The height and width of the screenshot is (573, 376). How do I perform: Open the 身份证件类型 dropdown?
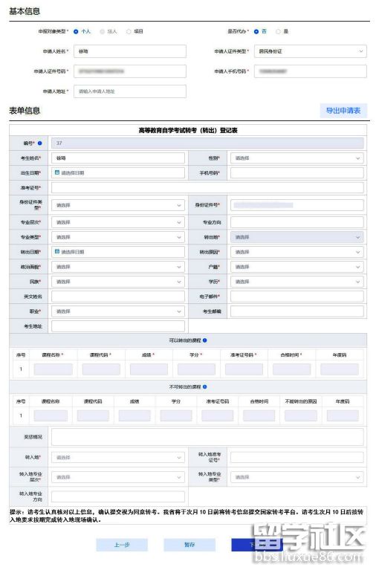(117, 205)
